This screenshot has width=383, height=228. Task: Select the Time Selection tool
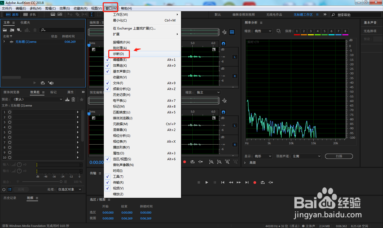pos(92,15)
